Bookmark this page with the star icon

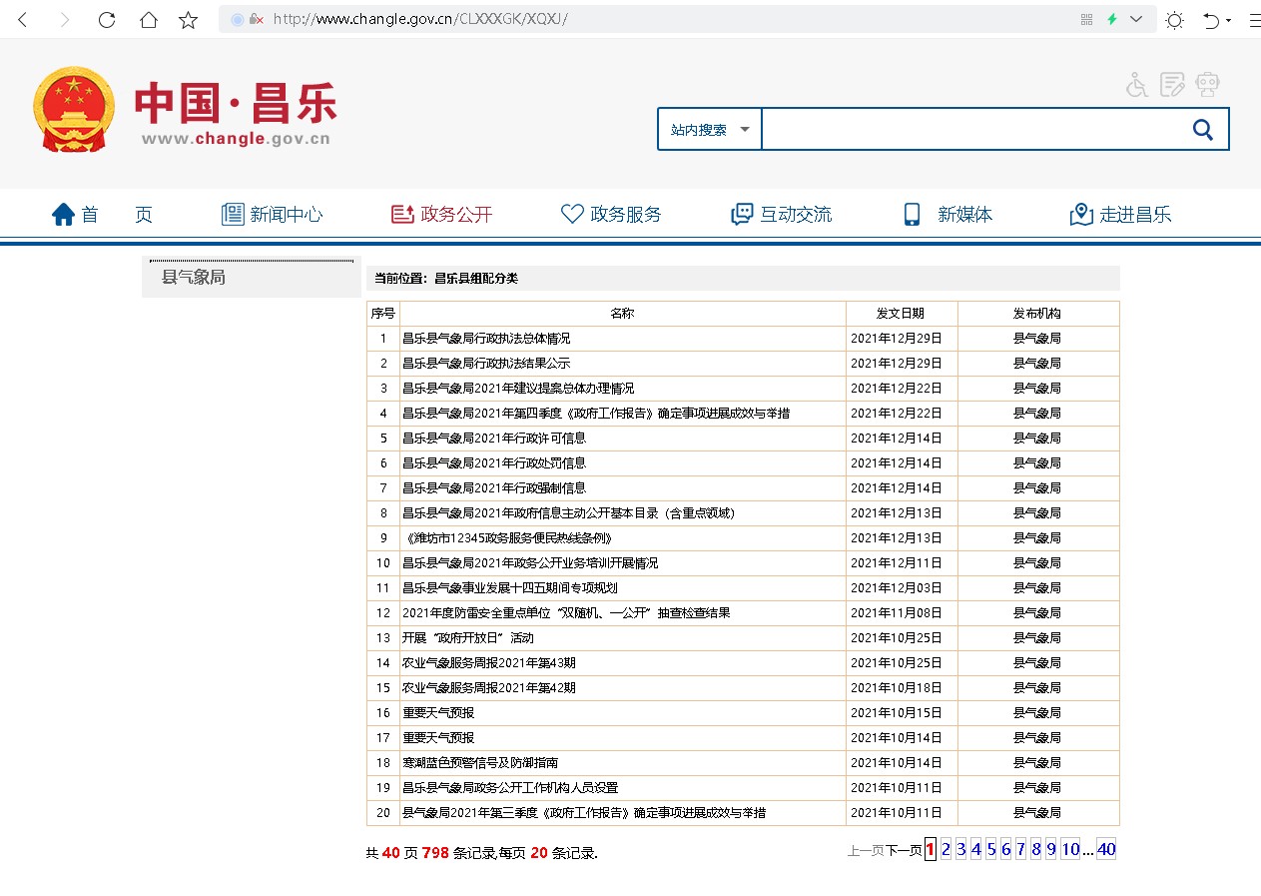(188, 20)
